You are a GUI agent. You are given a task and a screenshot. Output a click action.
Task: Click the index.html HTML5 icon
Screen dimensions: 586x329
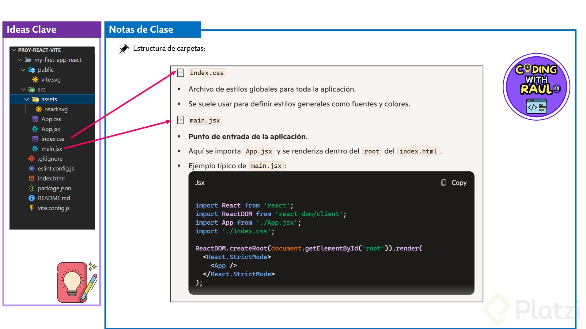pos(32,178)
